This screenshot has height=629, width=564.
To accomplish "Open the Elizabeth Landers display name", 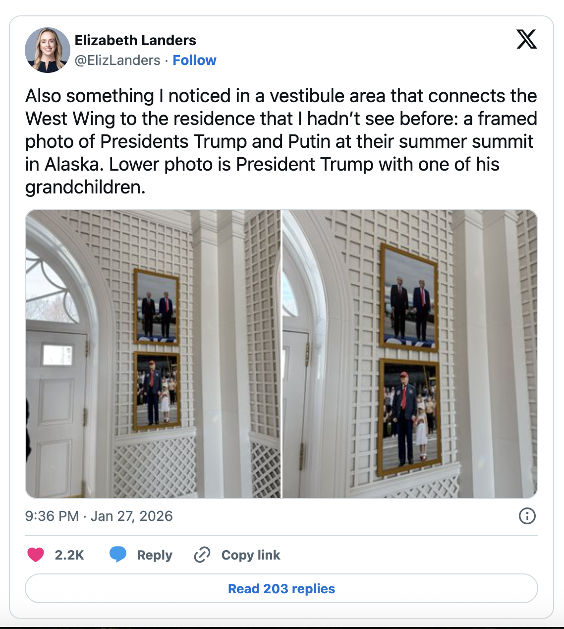I will 135,40.
